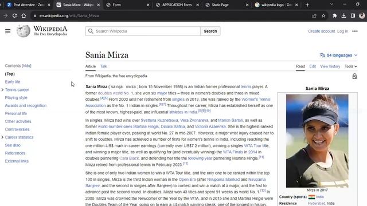
Task: Open a new browser tab
Action: (x=307, y=5)
